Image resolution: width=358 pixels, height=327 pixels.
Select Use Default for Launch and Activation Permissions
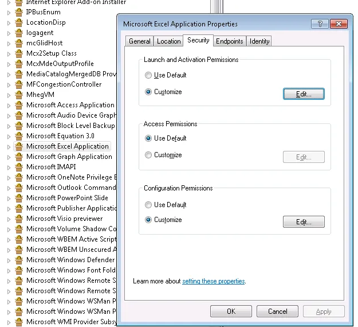coord(148,75)
